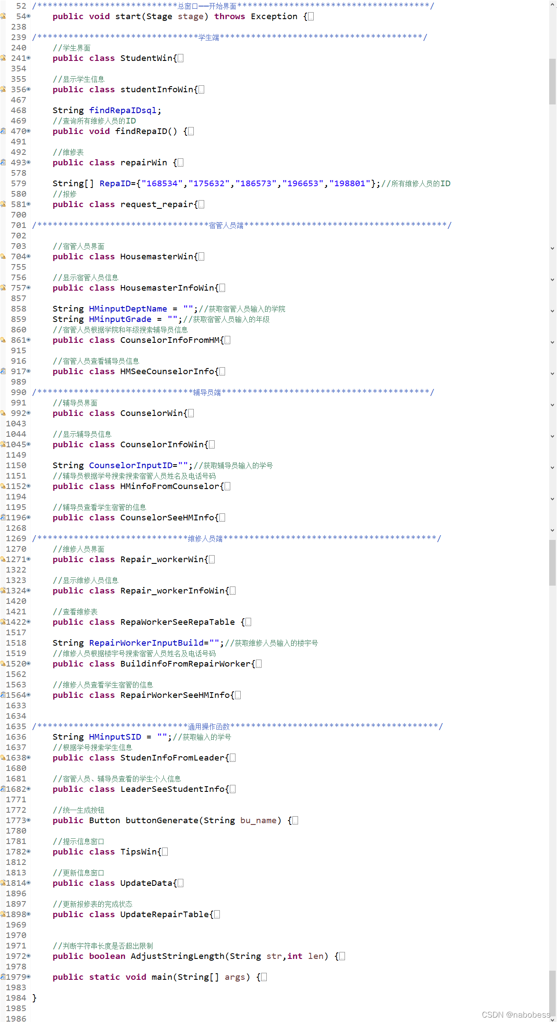Click the warning marker beside line 1898
The height and width of the screenshot is (1022, 557).
(3, 915)
